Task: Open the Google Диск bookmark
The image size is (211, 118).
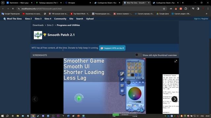Action: coord(163,14)
